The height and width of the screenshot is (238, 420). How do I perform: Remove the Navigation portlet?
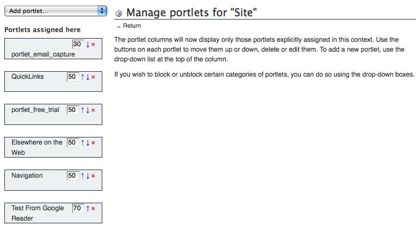click(x=93, y=176)
